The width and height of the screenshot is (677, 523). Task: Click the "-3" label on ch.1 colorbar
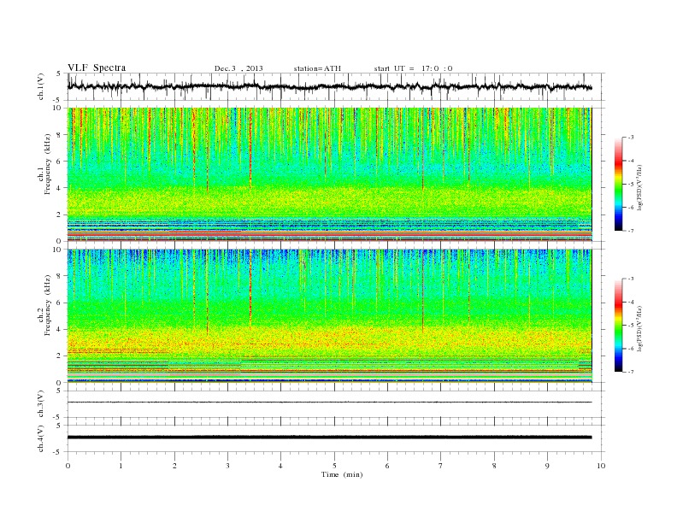(631, 138)
